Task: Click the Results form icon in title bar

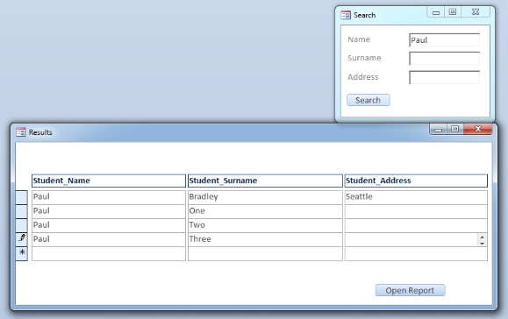Action: tap(21, 132)
